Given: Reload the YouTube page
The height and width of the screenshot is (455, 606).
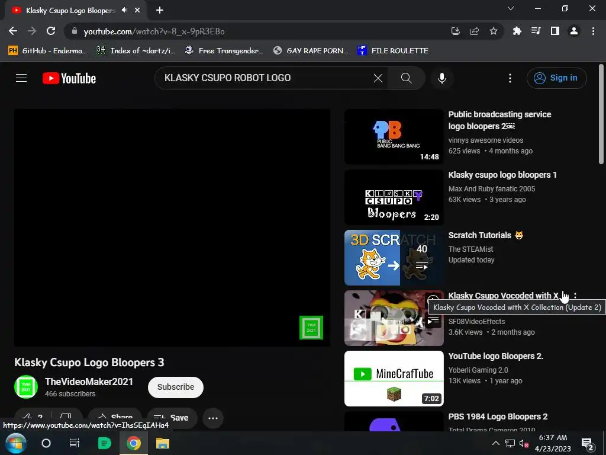Looking at the screenshot, I should point(51,31).
